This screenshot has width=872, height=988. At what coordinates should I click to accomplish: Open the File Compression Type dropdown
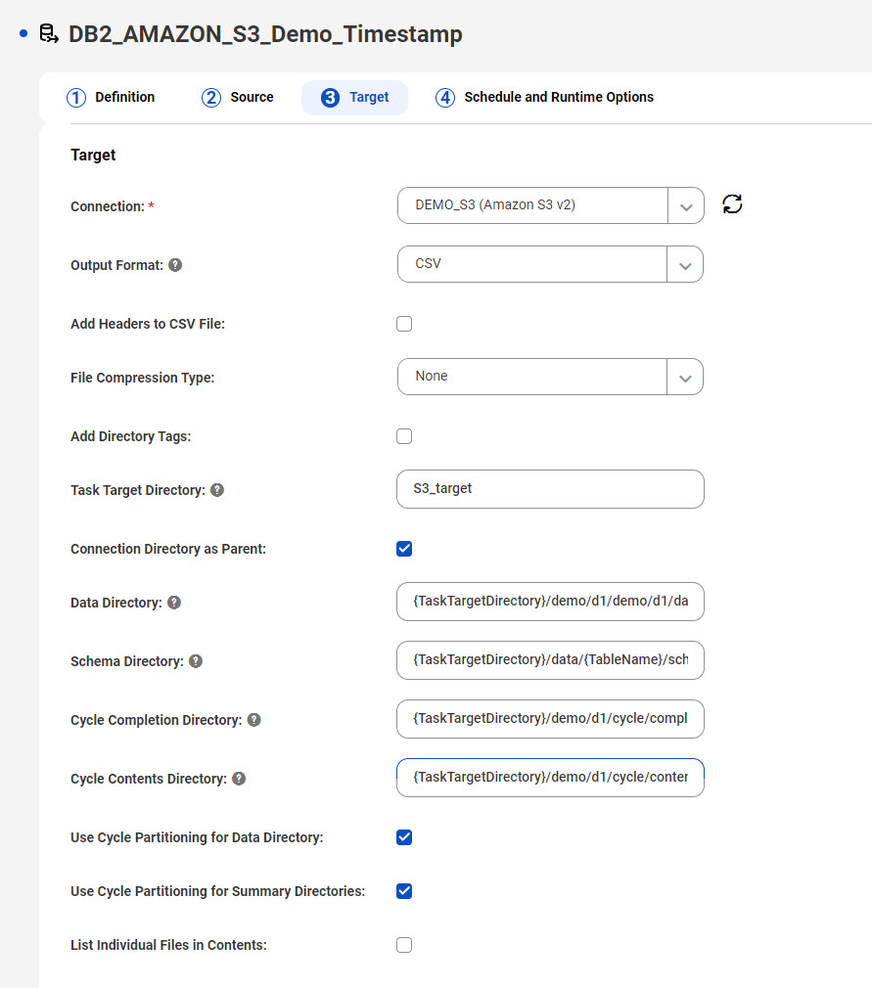pos(550,377)
